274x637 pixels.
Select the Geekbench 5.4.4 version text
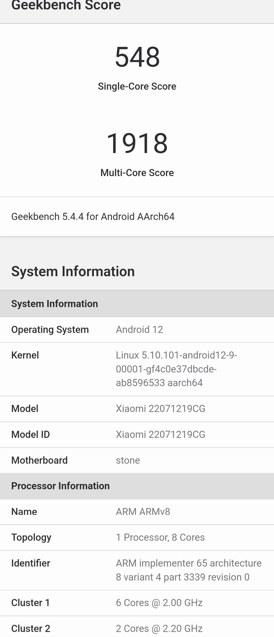tap(93, 217)
